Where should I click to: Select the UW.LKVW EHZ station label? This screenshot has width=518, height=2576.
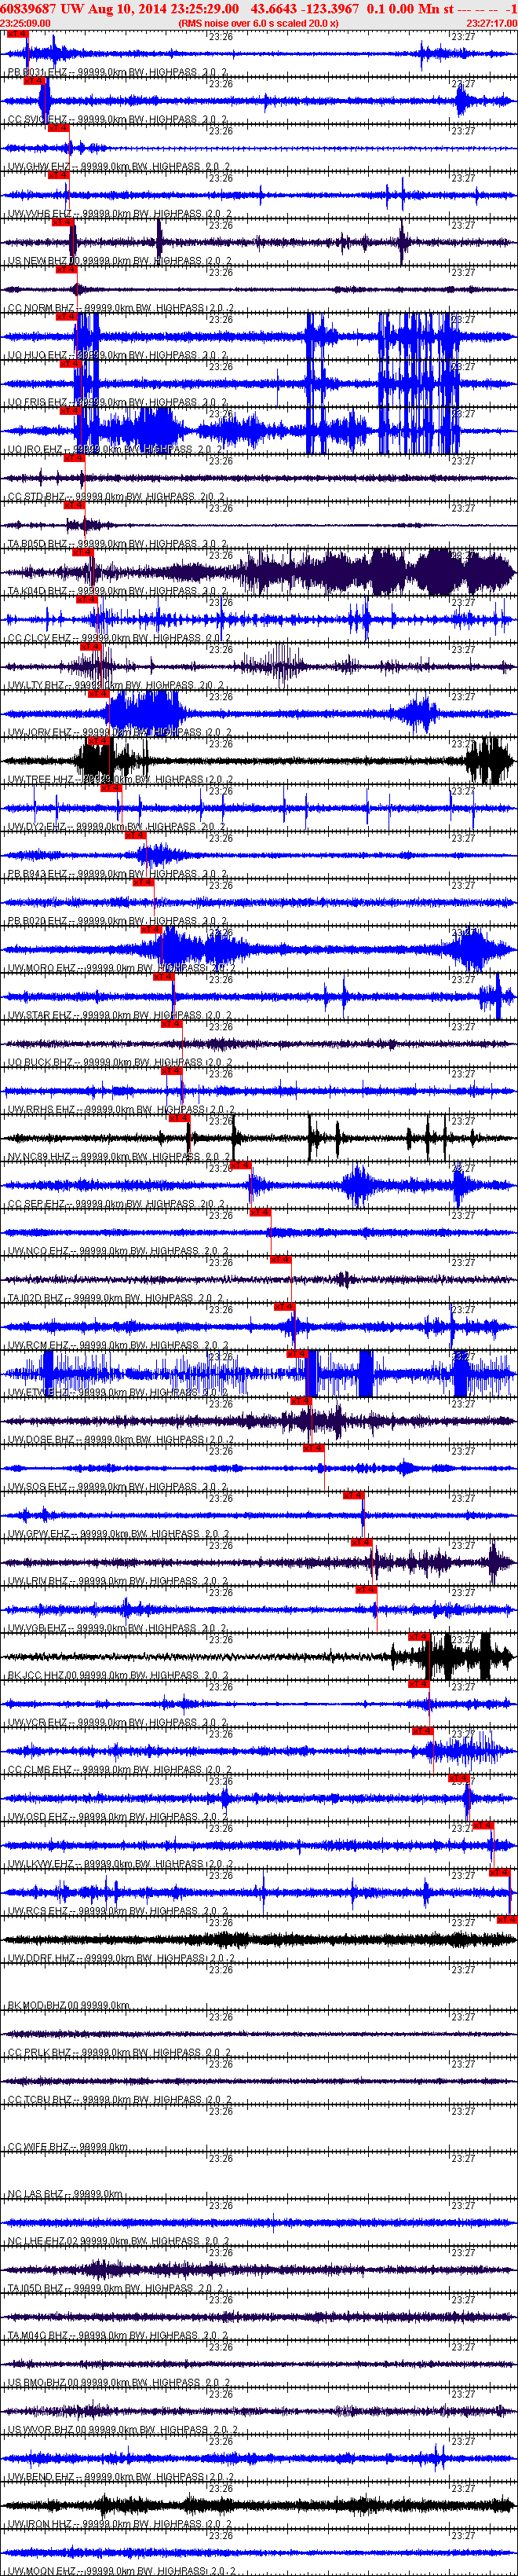click(120, 1864)
